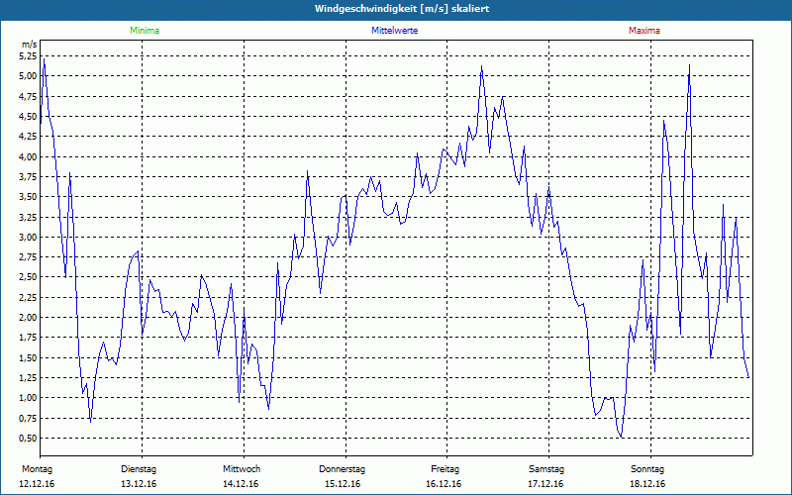Click the 1,50 y-axis value
Viewport: 792px width, 495px height.
[28, 357]
